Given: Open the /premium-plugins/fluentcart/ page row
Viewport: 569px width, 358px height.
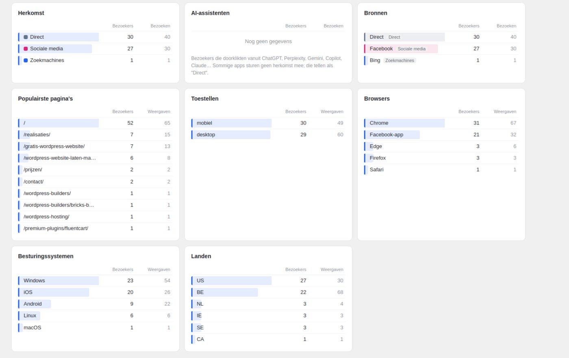Looking at the screenshot, I should (95, 229).
